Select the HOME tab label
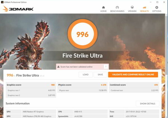 [103, 11]
